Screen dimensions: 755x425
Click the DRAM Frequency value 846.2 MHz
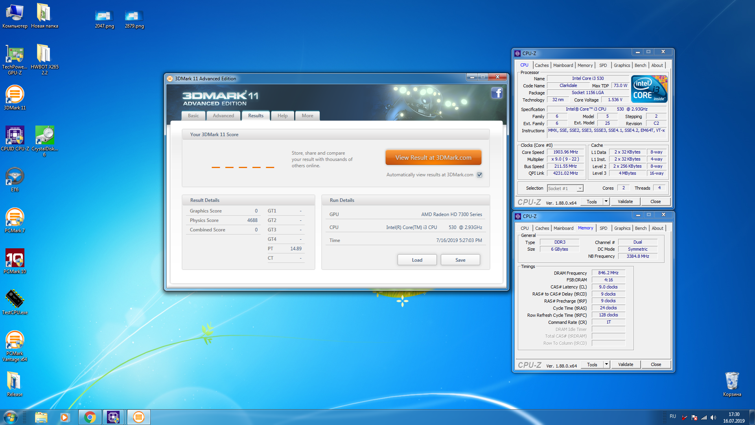(x=608, y=273)
